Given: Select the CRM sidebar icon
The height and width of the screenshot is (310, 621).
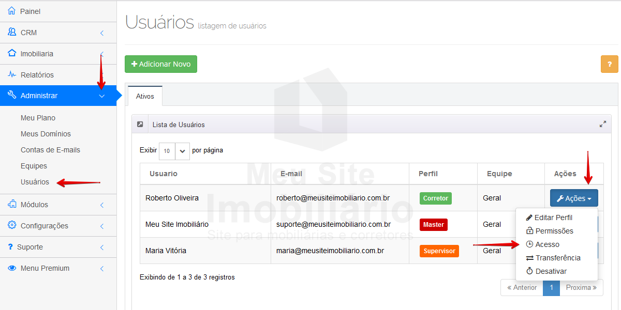Looking at the screenshot, I should 11,32.
